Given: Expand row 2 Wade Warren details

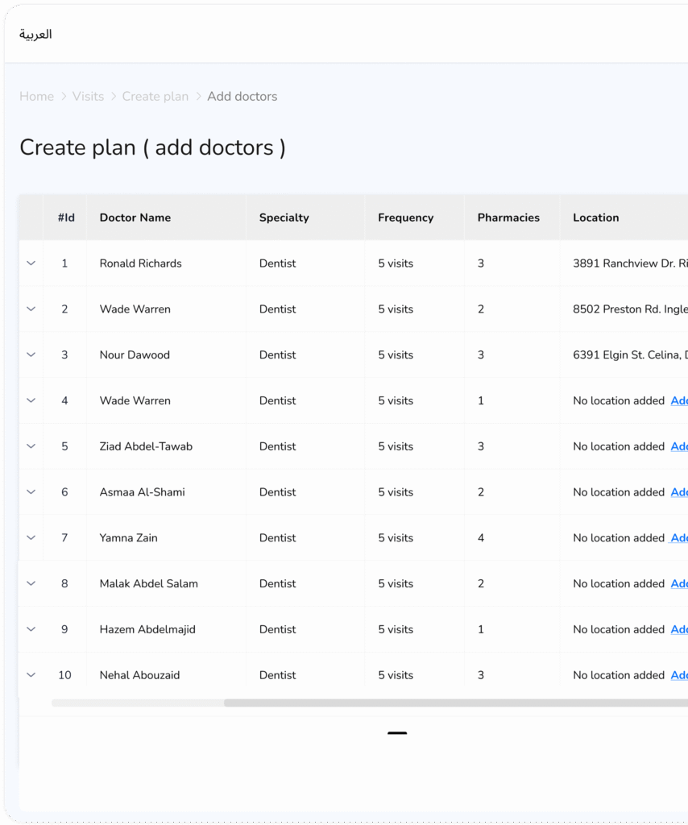Looking at the screenshot, I should [x=31, y=309].
